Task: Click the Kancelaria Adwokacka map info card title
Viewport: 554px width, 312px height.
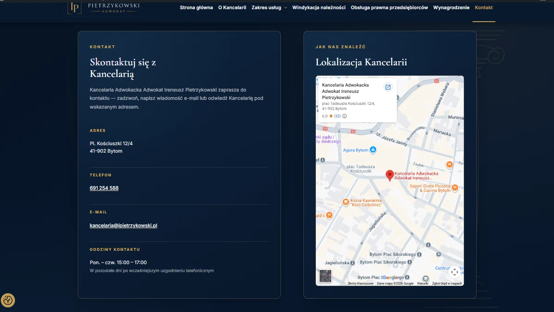Action: point(345,91)
